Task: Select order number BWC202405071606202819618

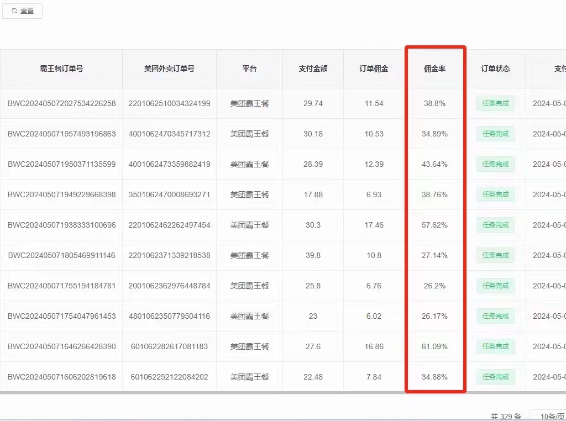Action: (61, 377)
